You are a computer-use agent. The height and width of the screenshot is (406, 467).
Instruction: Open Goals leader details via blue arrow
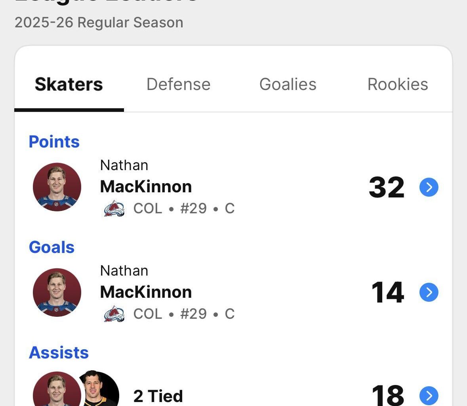point(429,292)
